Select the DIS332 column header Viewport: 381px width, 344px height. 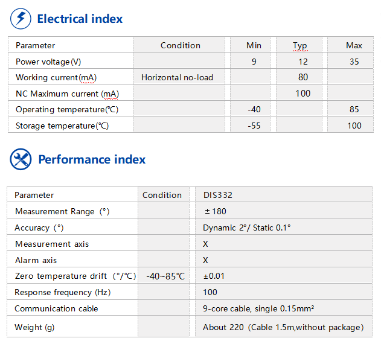(218, 196)
